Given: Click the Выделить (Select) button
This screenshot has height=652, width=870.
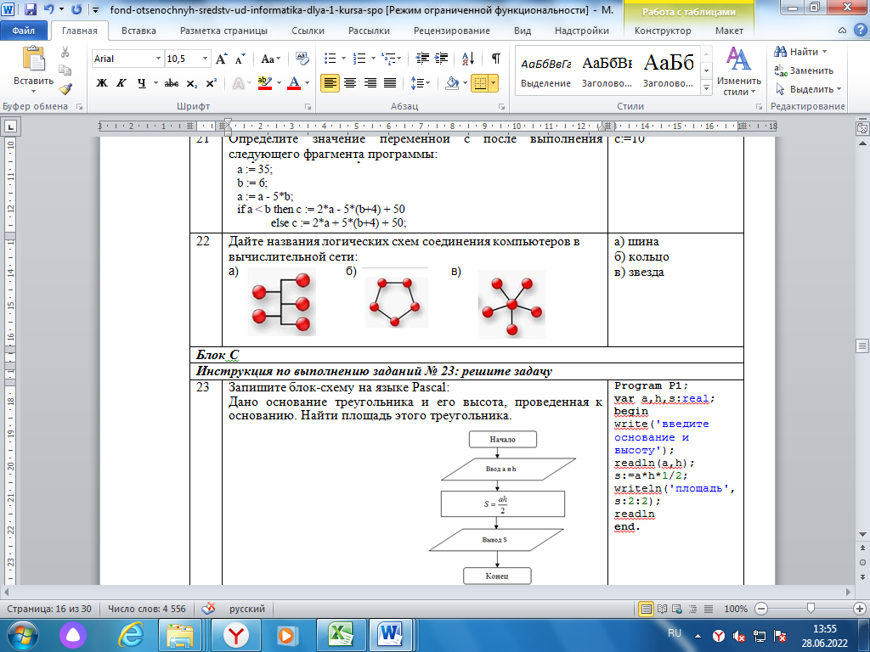Looking at the screenshot, I should [809, 89].
